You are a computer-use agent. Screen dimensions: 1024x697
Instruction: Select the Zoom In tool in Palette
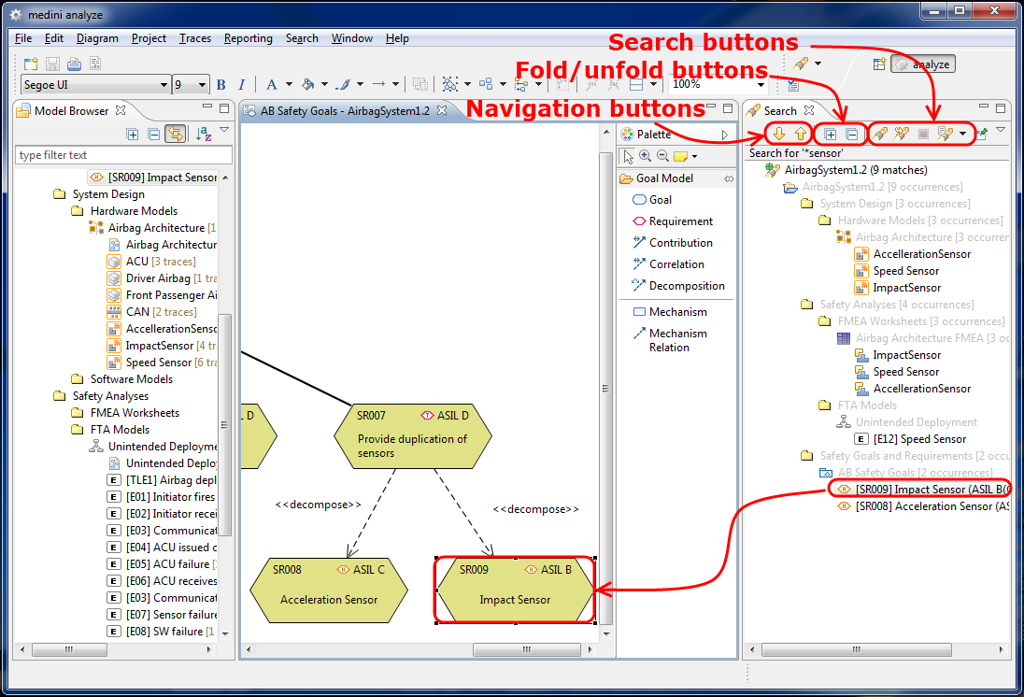tap(645, 156)
